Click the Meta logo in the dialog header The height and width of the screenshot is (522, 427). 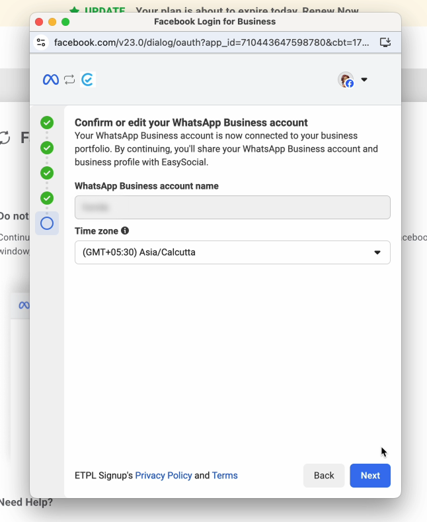coord(51,80)
